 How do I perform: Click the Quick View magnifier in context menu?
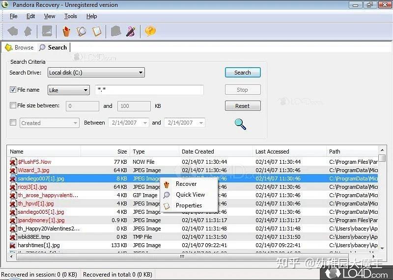(167, 195)
